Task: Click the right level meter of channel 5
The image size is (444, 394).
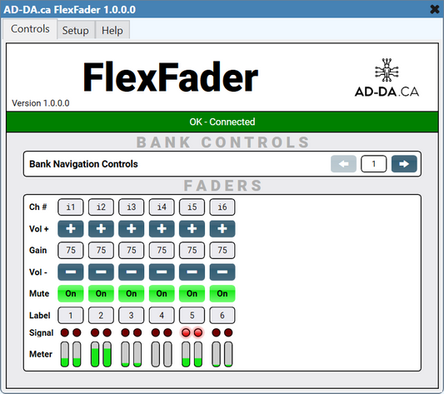Action: (198, 354)
